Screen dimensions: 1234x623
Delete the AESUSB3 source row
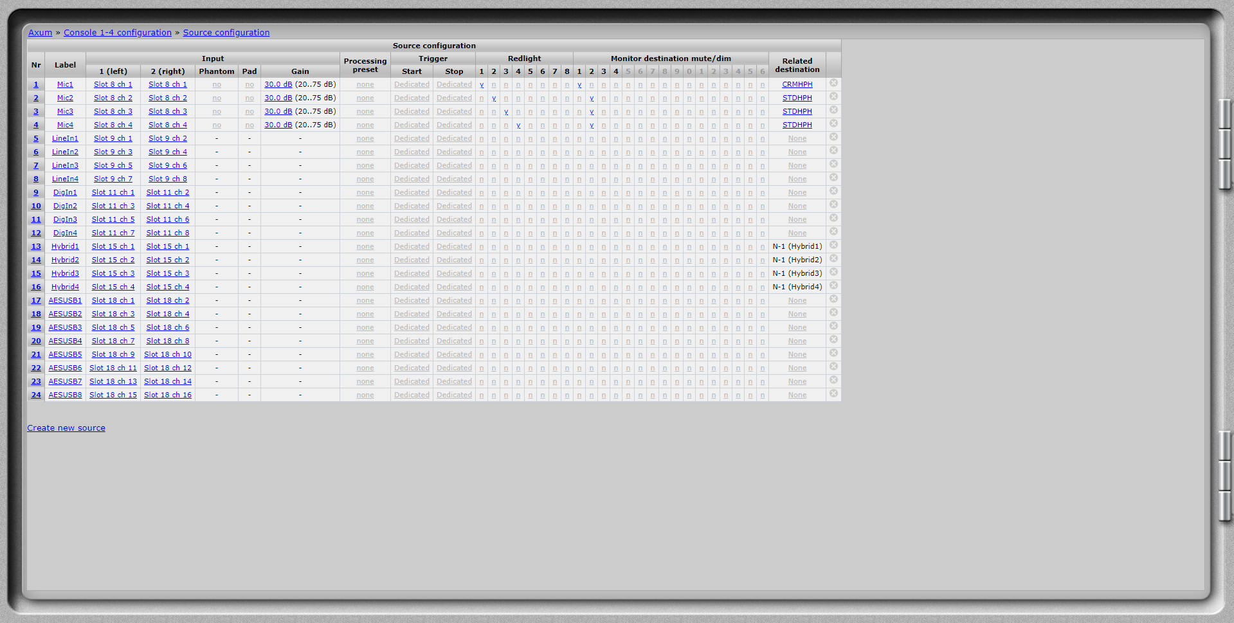(x=833, y=327)
